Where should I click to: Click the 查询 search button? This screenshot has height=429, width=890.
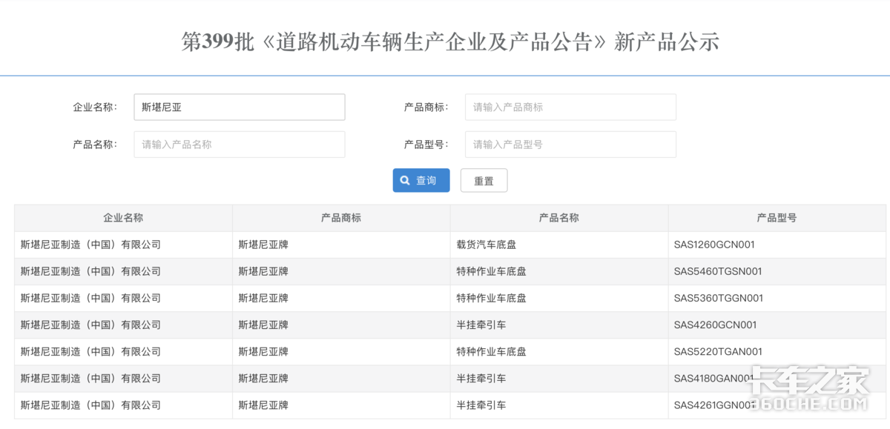pos(421,180)
